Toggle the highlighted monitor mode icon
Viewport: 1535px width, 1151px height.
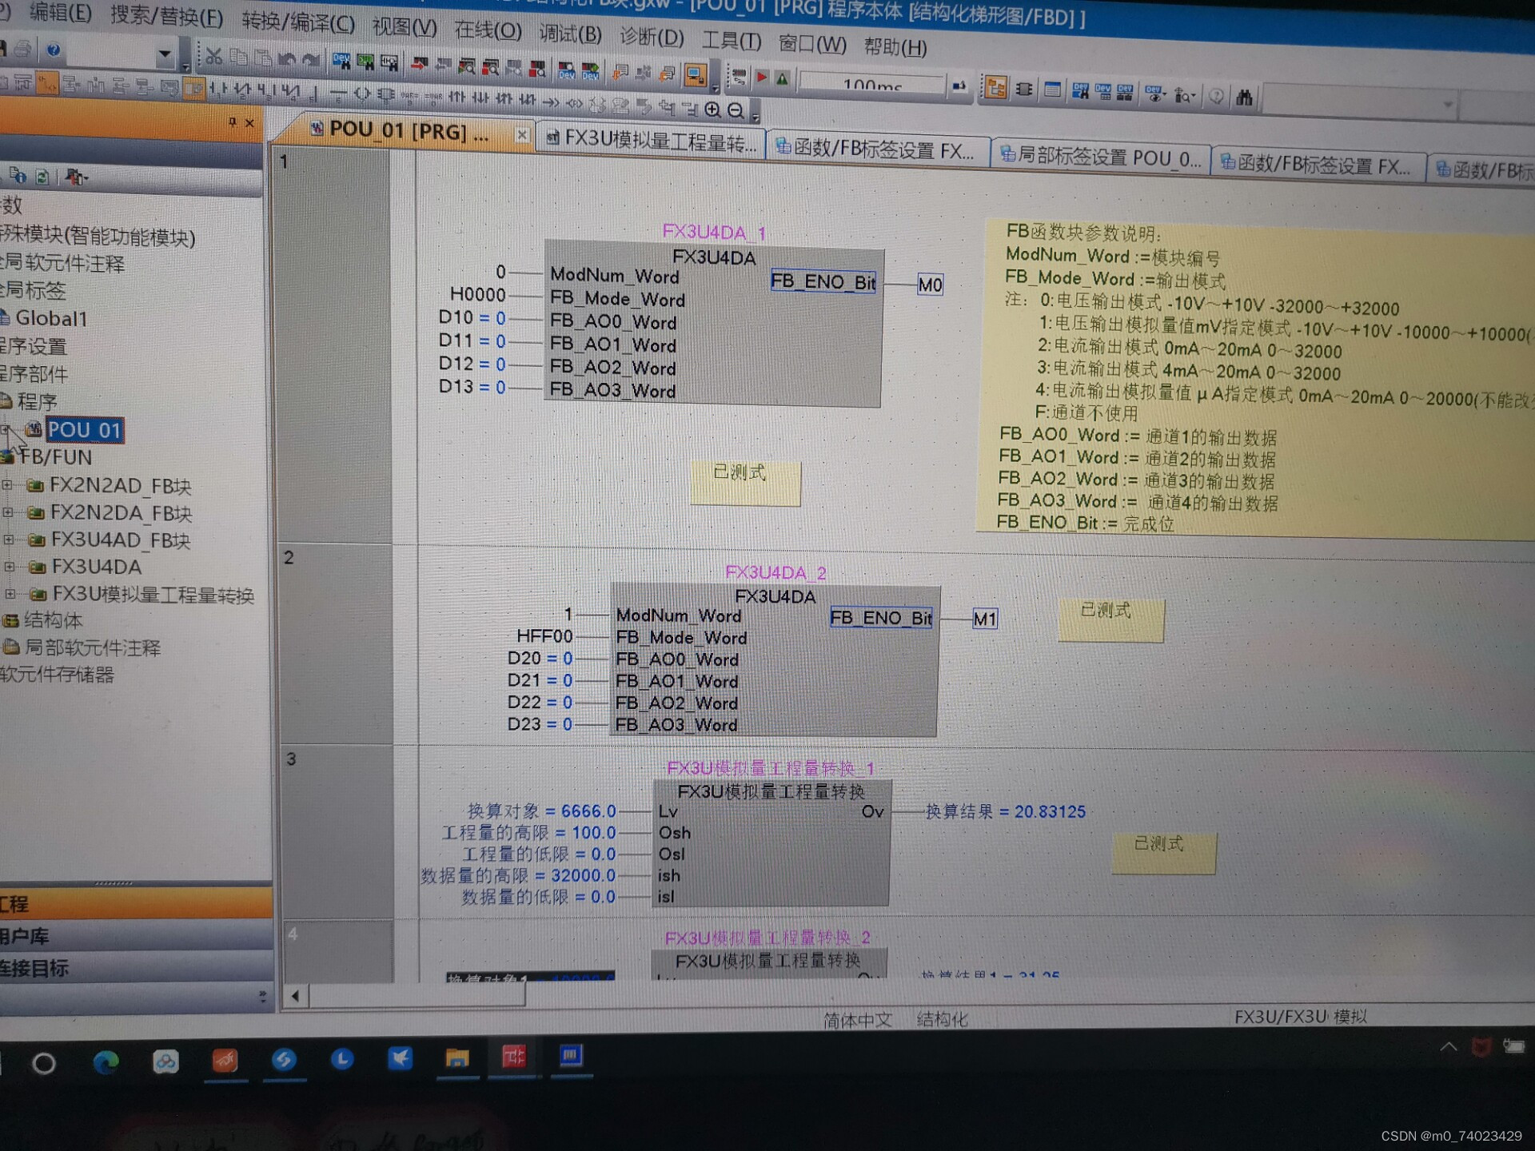(696, 75)
